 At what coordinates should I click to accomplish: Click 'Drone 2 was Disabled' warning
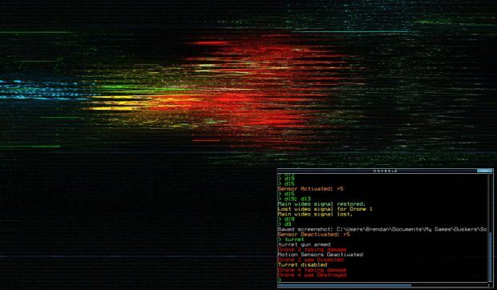coord(311,260)
